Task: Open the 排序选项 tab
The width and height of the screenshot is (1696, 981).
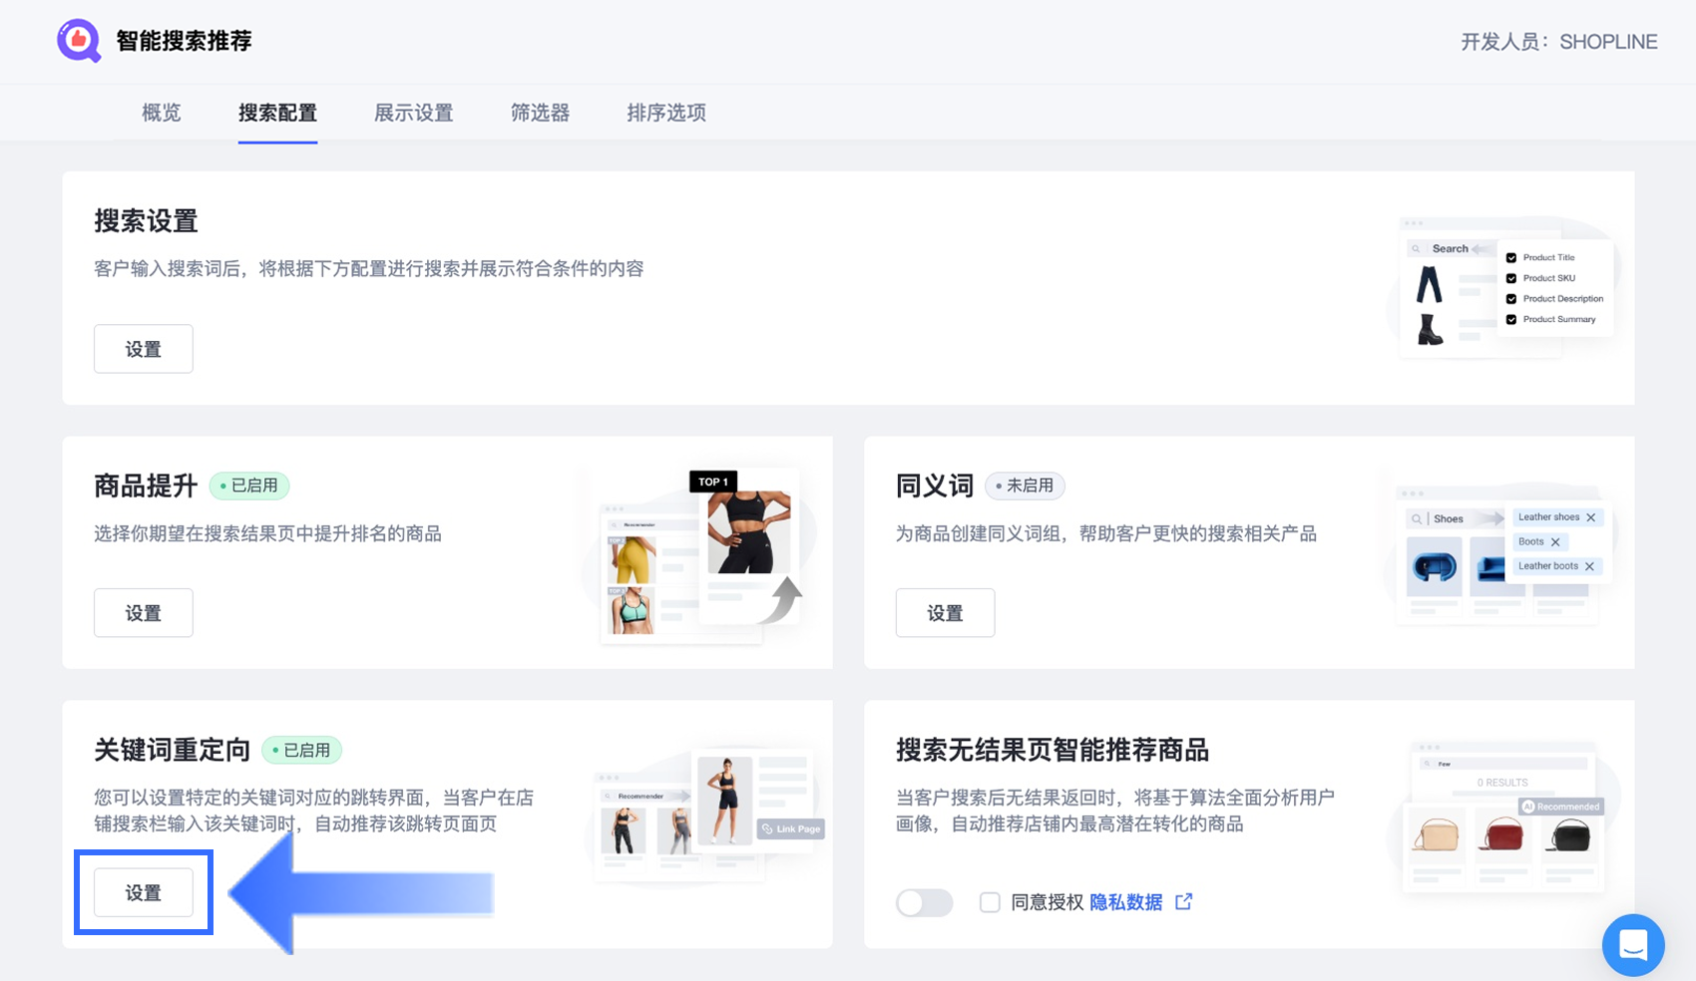Action: click(x=666, y=113)
